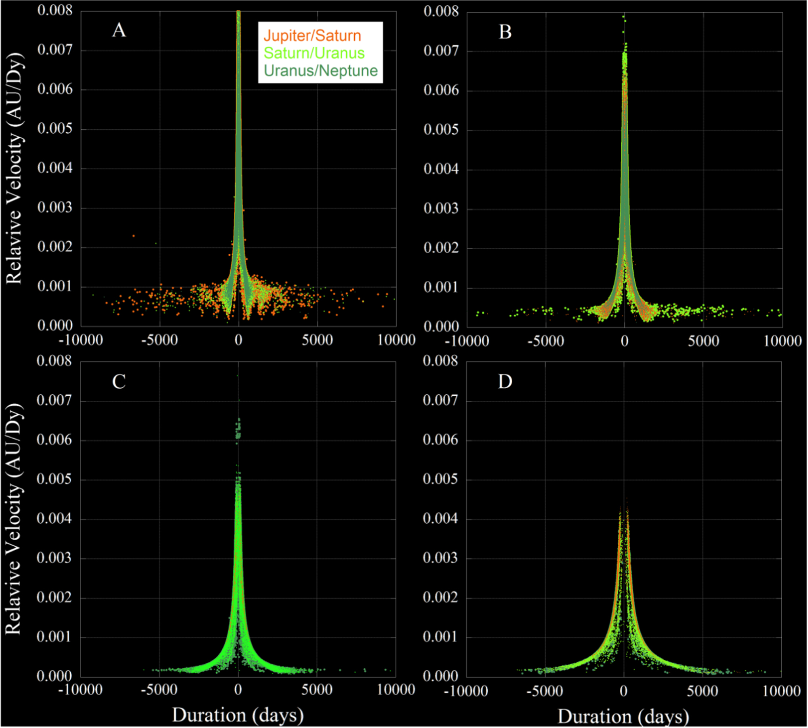Screen dimensions: 808x728
Task: Click the orange outlier point left in panel A
Action: [134, 236]
